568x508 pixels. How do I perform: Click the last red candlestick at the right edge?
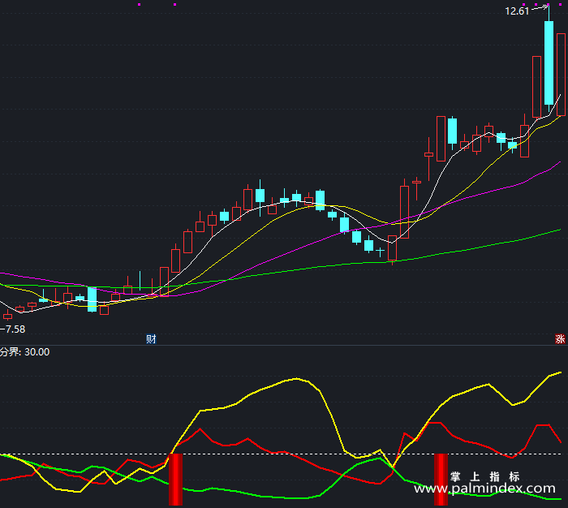coord(561,75)
